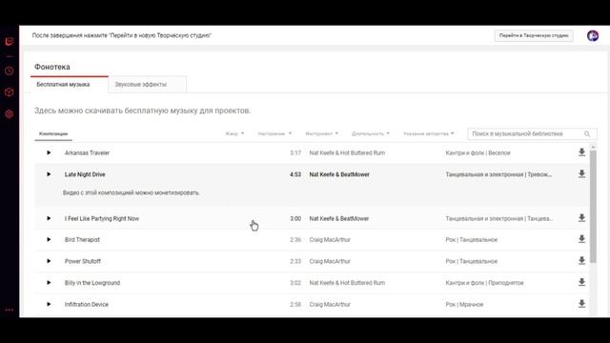Screen dimensions: 610x343
Task: Click the Кантри и фолк | Веселое genre
Action: (478, 152)
